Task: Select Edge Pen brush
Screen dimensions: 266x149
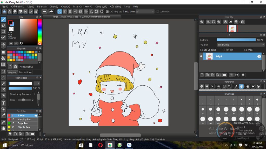Action: click(23, 123)
